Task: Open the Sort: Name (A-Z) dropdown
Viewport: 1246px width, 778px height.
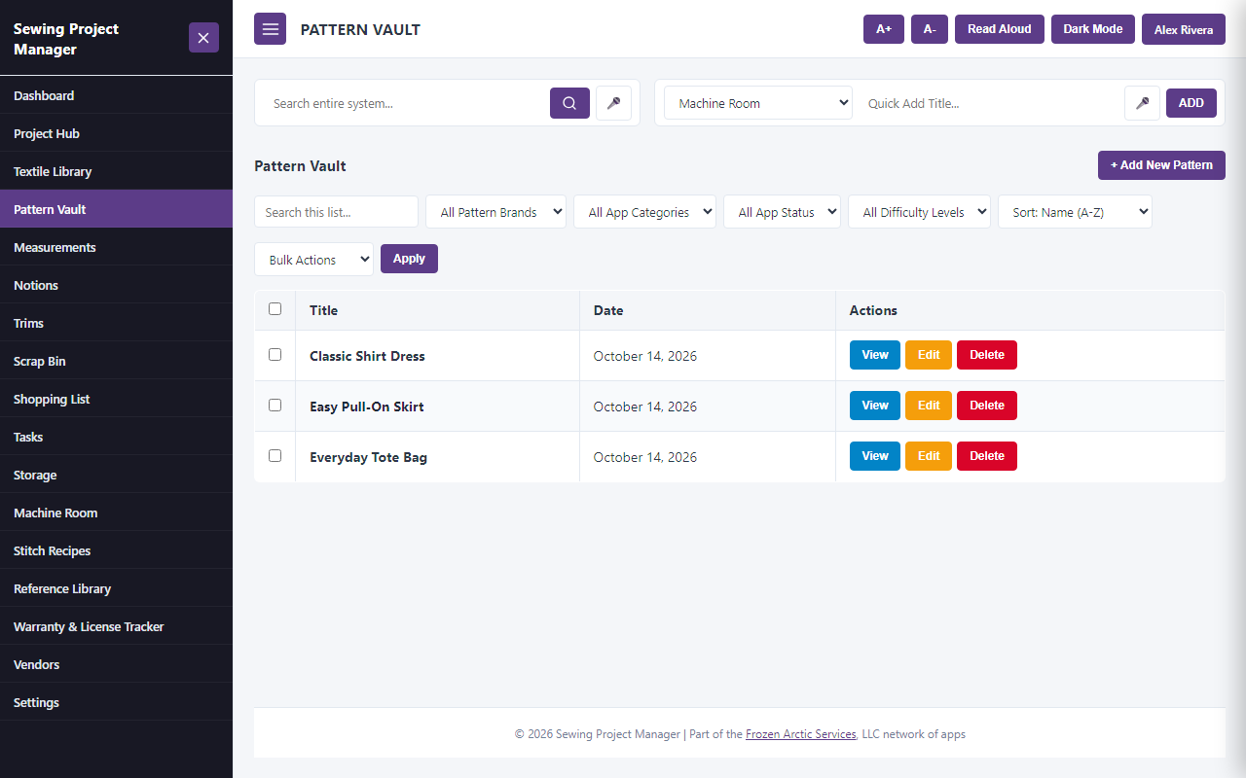Action: click(1075, 212)
